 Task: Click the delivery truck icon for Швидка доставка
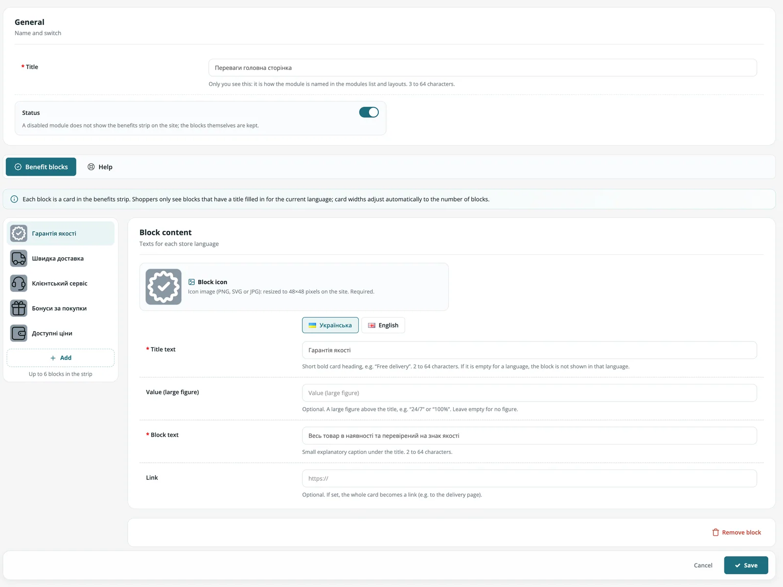[19, 258]
